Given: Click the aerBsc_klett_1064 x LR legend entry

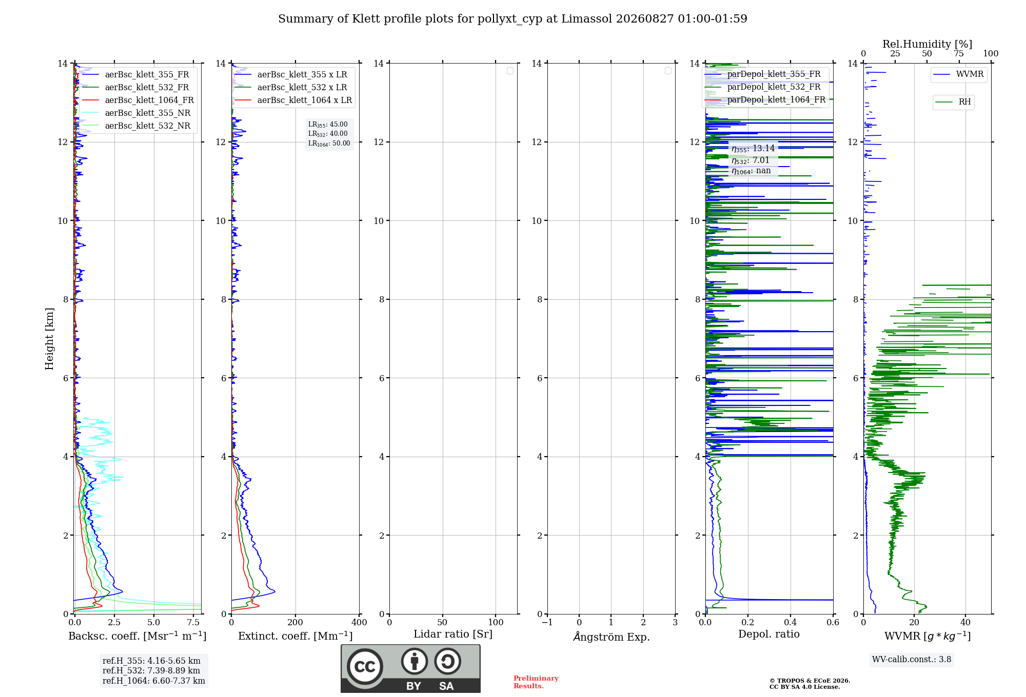Looking at the screenshot, I should [x=293, y=100].
